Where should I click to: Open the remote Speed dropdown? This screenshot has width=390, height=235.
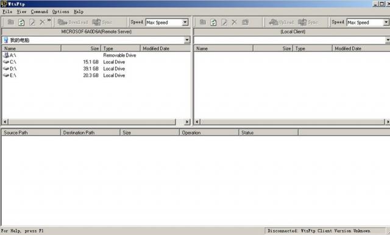tap(185, 23)
